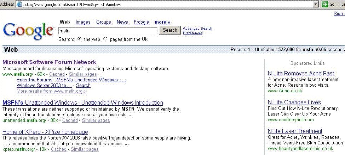Image resolution: width=345 pixels, height=155 pixels.
Task: Switch to News search
Action: point(122,22)
